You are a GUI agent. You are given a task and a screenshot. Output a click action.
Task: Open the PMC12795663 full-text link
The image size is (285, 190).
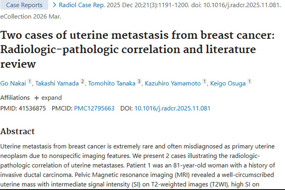pyautogui.click(x=94, y=108)
